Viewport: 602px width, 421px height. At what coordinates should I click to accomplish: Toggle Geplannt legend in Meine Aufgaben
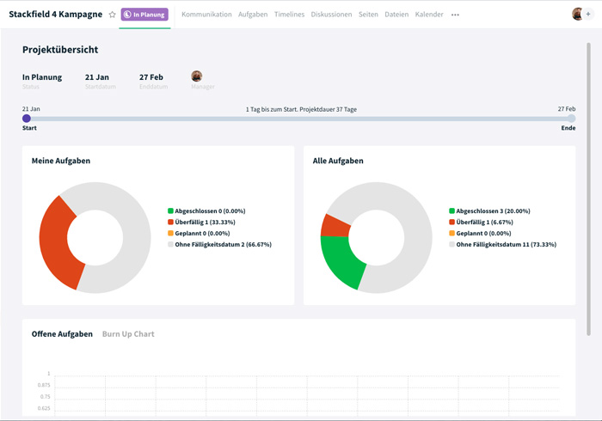pos(199,233)
